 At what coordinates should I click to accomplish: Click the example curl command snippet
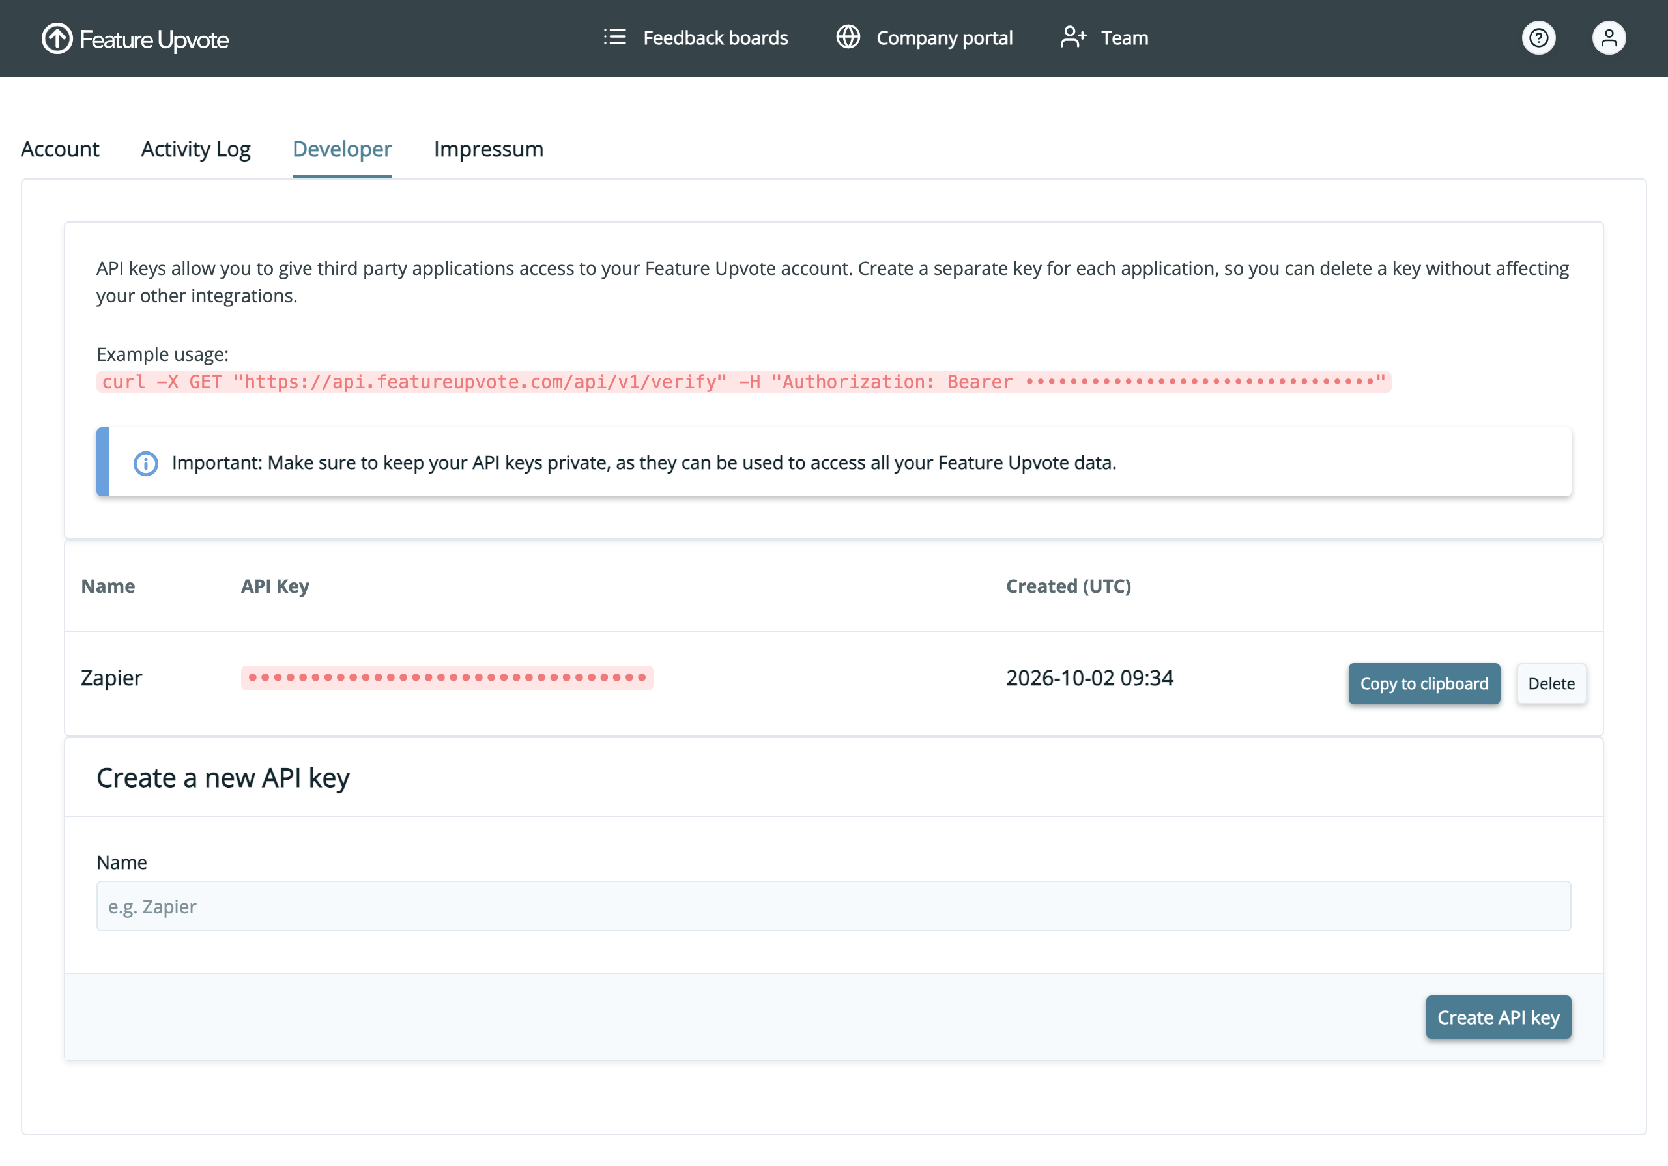pos(743,382)
